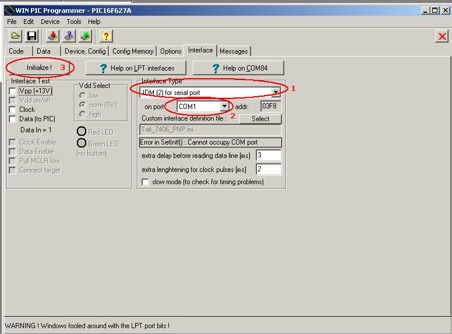The height and width of the screenshot is (334, 452).
Task: Toggle the Vpp (+13V) checkbox
Action: click(12, 91)
